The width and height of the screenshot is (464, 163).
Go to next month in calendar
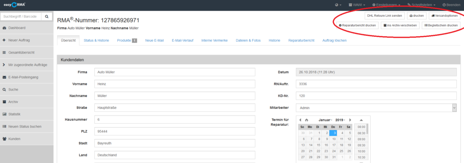tap(350, 120)
